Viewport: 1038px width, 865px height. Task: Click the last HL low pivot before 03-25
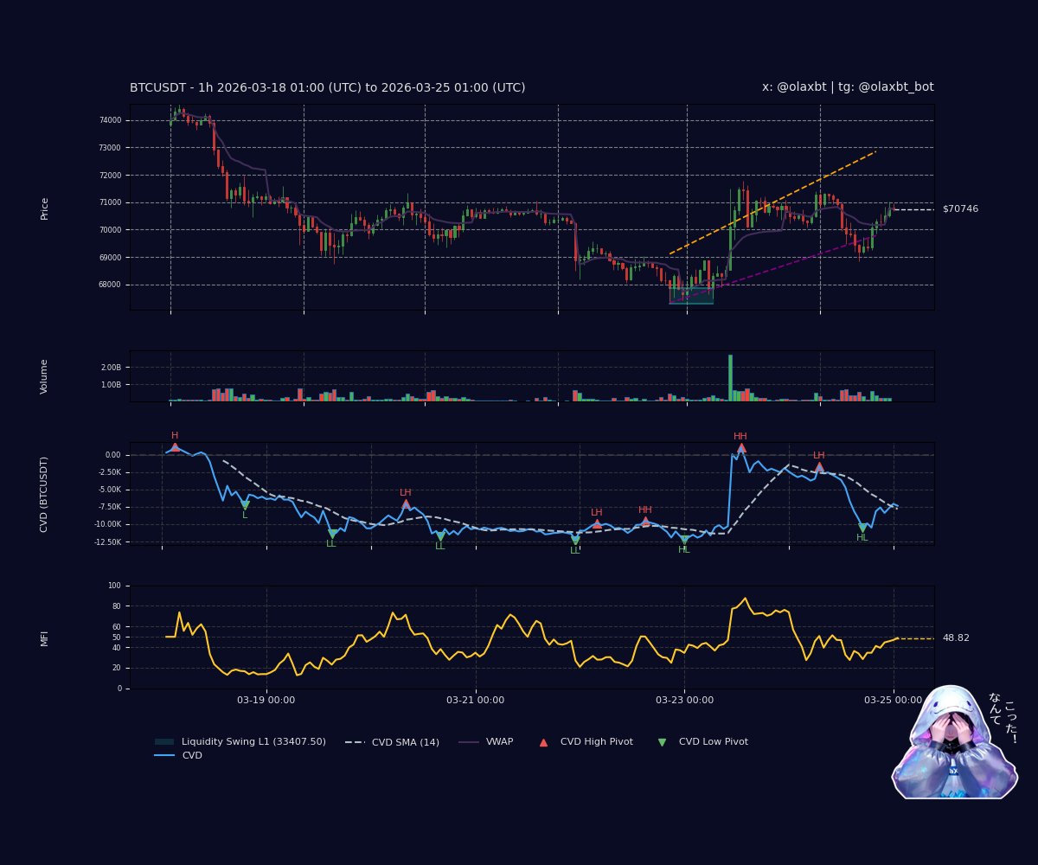862,528
